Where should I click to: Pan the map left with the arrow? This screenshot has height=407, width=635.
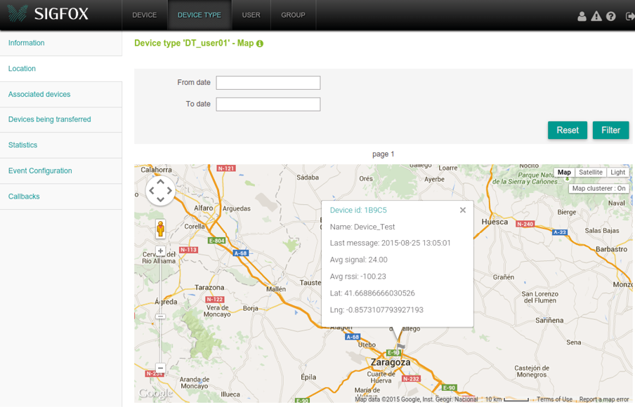(x=152, y=191)
